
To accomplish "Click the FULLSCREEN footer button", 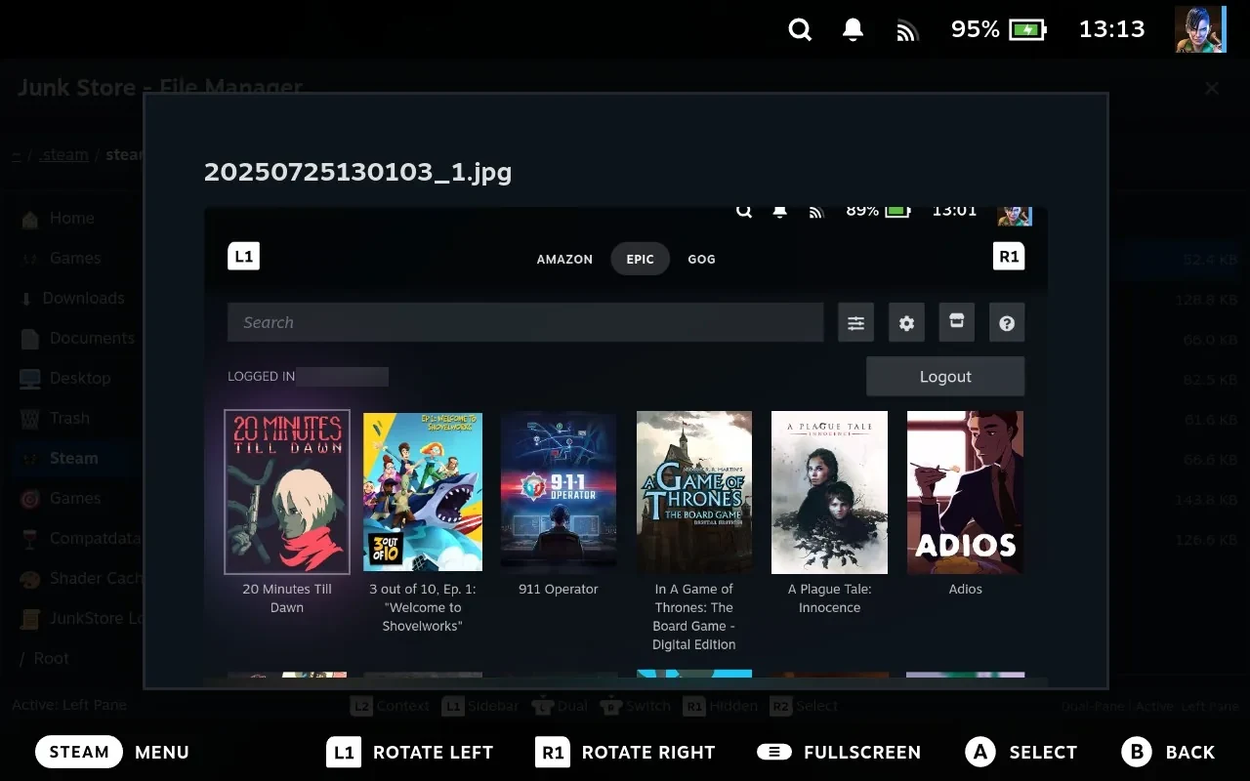I will tap(839, 753).
